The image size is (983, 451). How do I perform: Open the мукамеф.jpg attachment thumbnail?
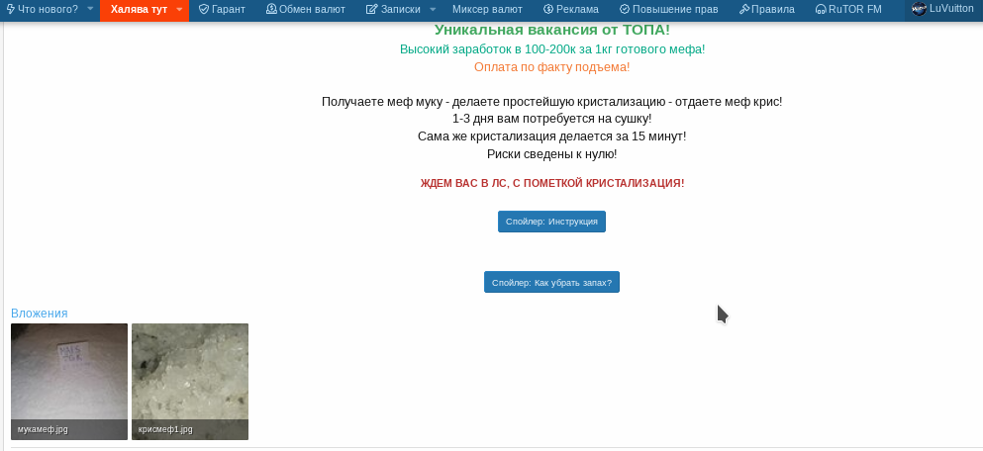(69, 382)
